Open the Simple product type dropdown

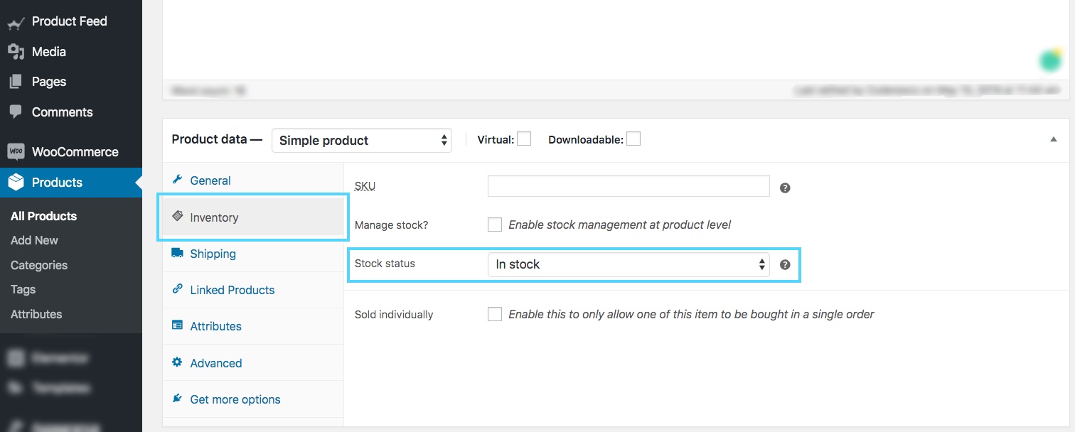click(362, 140)
